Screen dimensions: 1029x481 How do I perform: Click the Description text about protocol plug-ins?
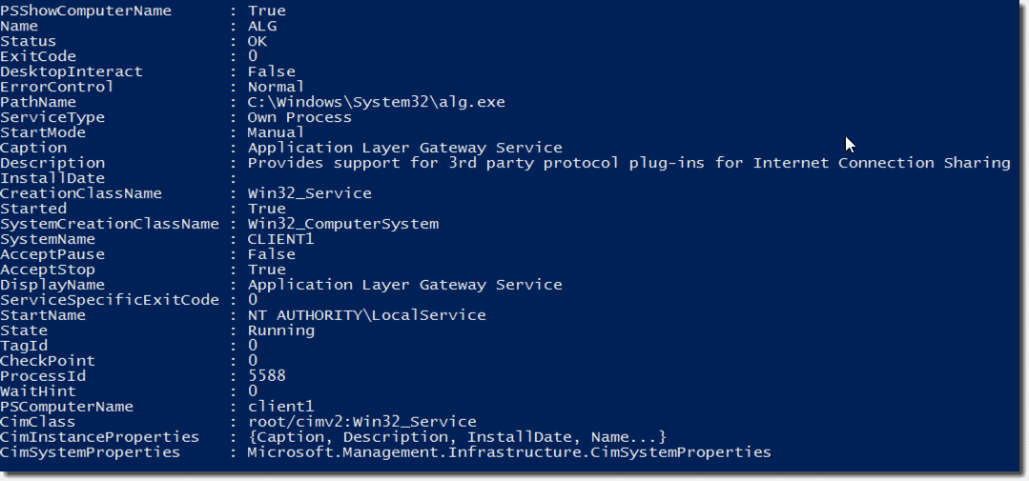point(628,163)
